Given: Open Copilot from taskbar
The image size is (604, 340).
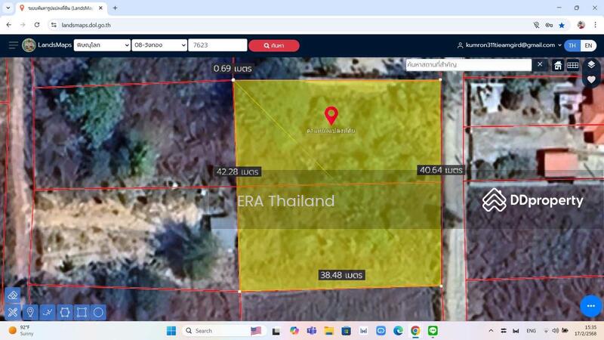Looking at the screenshot, I should tap(294, 331).
